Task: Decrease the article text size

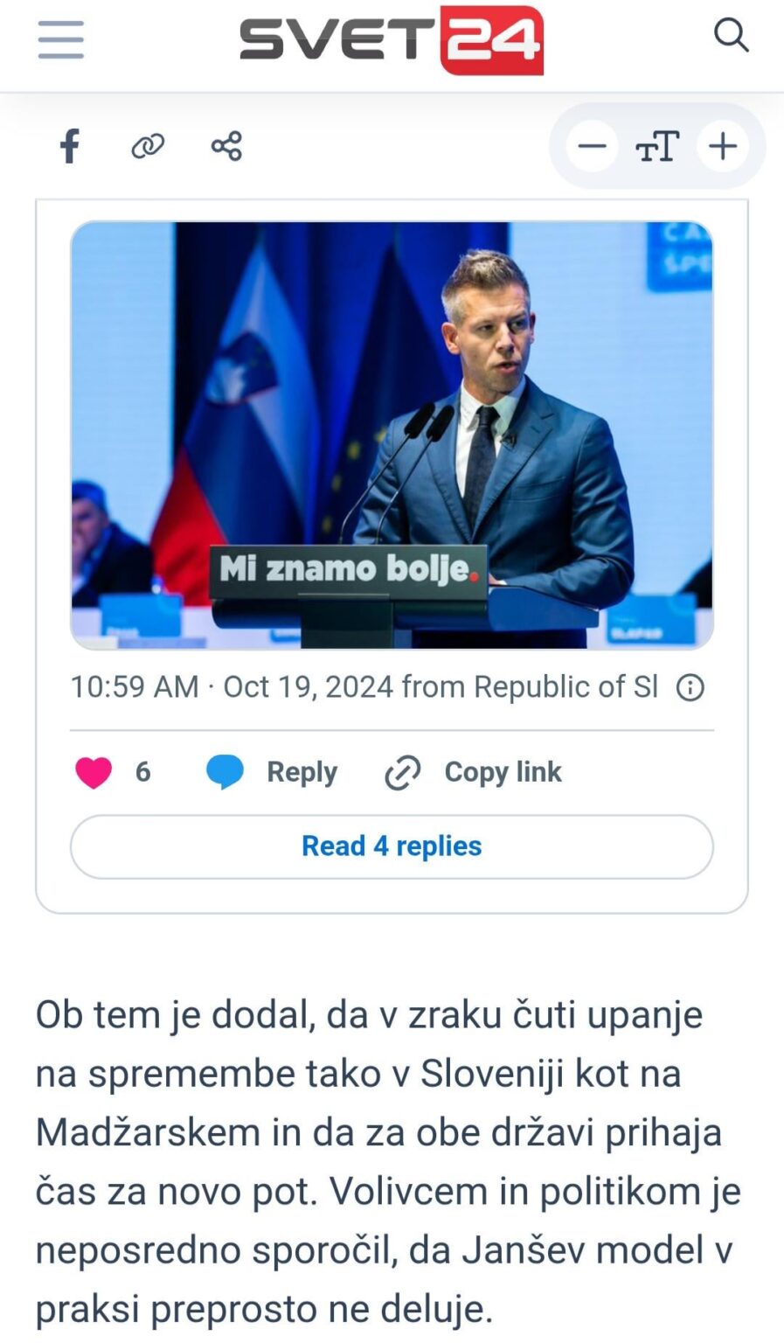Action: pyautogui.click(x=592, y=146)
